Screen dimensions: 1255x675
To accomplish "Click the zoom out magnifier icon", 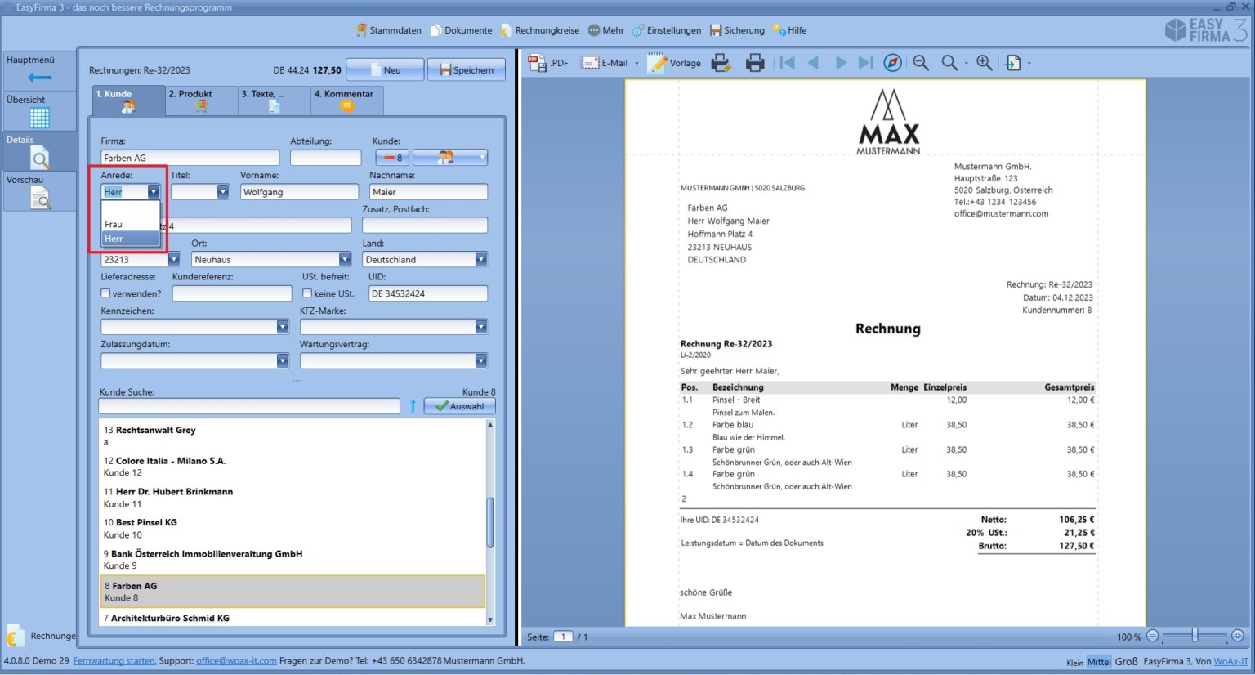I will pyautogui.click(x=921, y=63).
